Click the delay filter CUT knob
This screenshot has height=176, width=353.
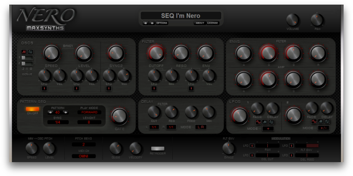(x=154, y=112)
